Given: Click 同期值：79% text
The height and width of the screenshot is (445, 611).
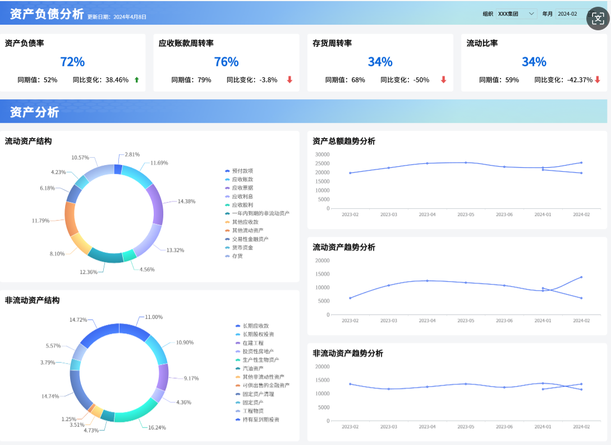Looking at the screenshot, I should [x=191, y=80].
